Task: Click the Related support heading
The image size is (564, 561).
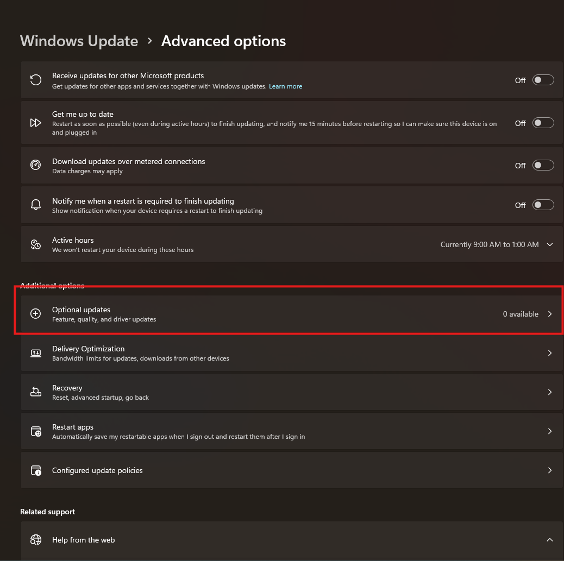Action: [47, 512]
